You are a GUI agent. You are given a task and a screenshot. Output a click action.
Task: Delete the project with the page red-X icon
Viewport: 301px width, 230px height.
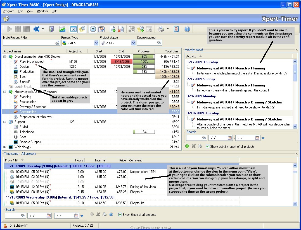pyautogui.click(x=120, y=29)
